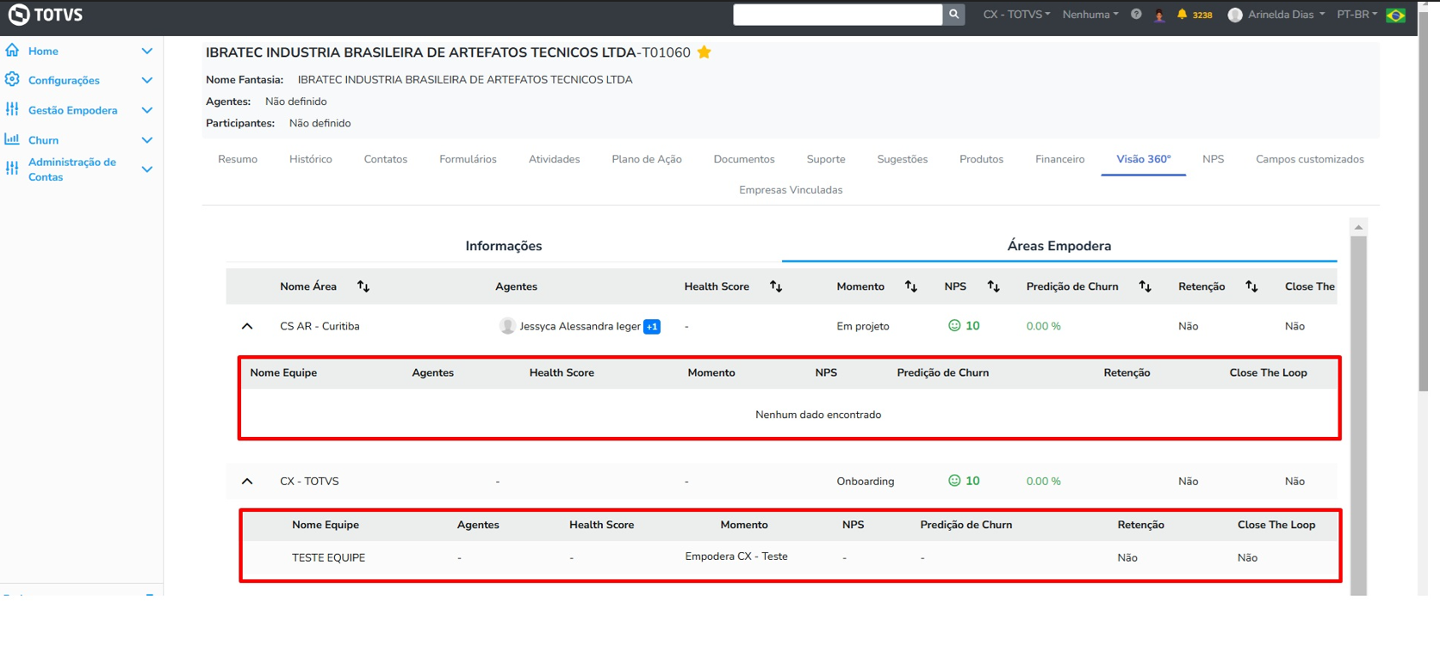Select the Visão 360° tab
Screen dimensions: 1440x652
click(x=1144, y=159)
